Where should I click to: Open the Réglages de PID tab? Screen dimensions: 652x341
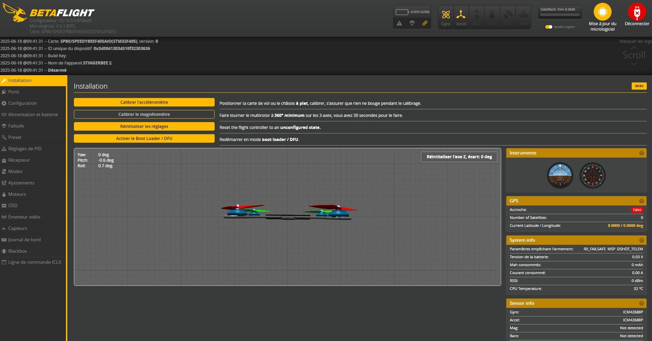click(x=25, y=149)
